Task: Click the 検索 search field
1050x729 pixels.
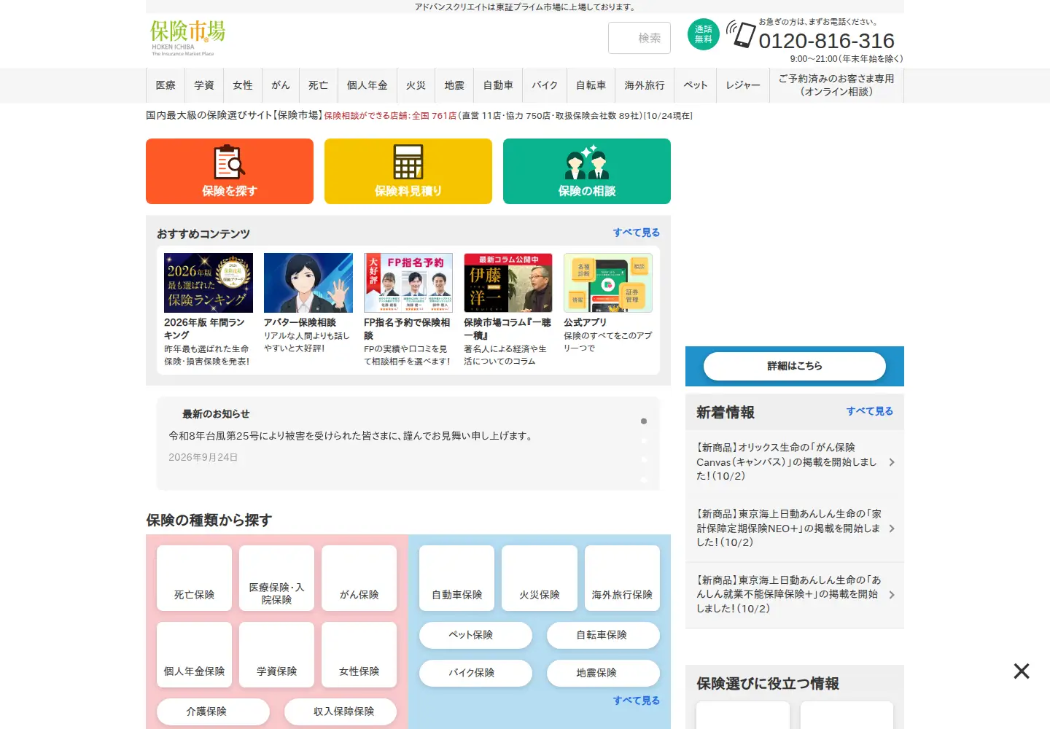Action: (x=639, y=38)
